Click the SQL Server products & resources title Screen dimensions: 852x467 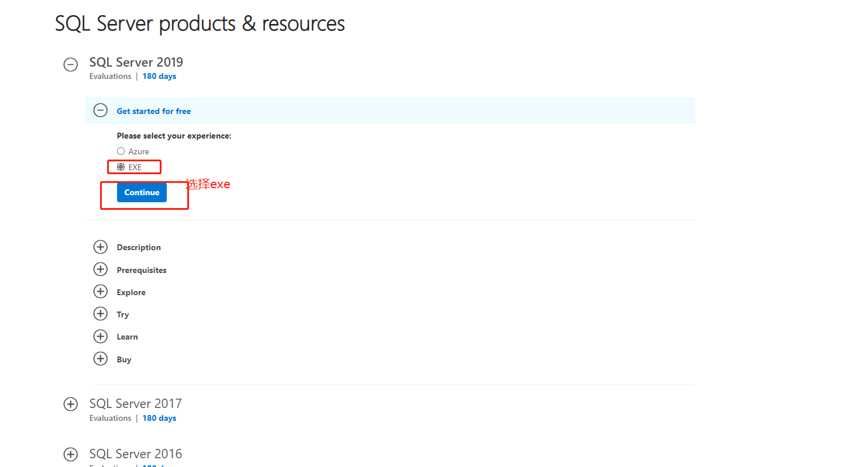(x=200, y=23)
